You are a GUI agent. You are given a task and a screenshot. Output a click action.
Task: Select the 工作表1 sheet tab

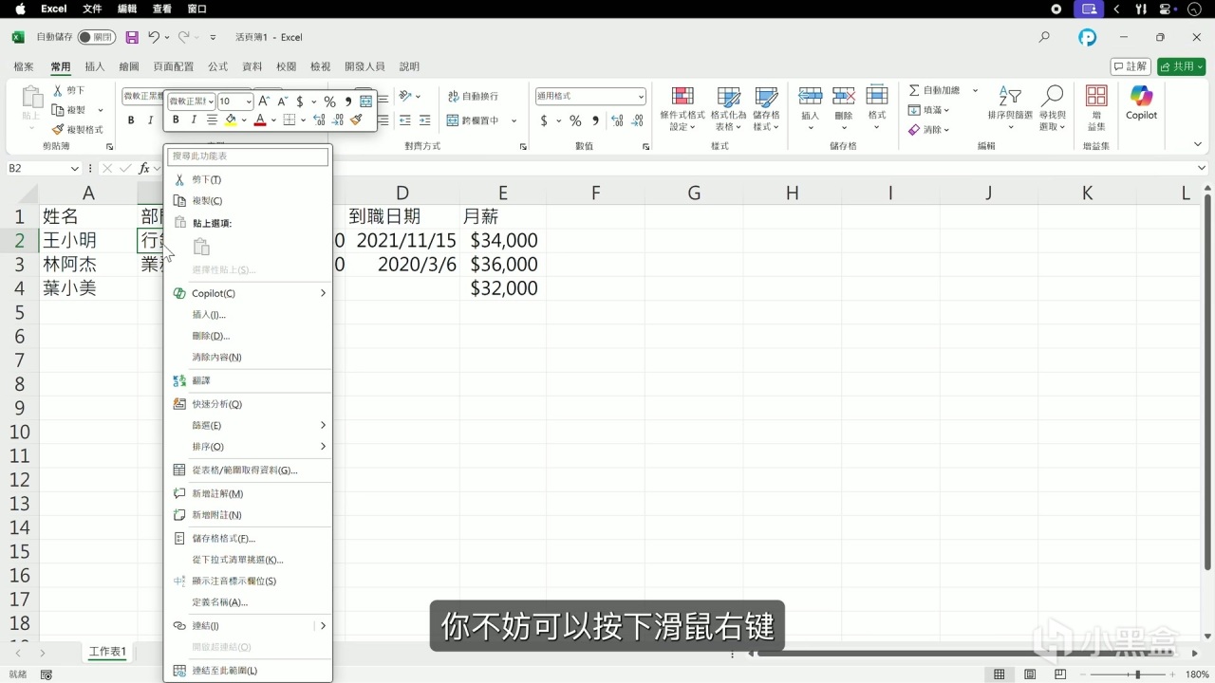coord(107,653)
